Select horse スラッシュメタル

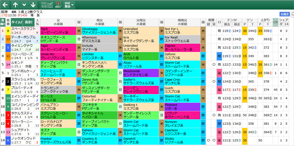[23, 79]
